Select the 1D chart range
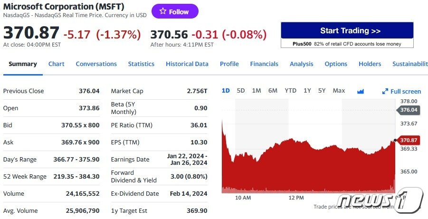This screenshot has height=219, width=428. [x=226, y=91]
